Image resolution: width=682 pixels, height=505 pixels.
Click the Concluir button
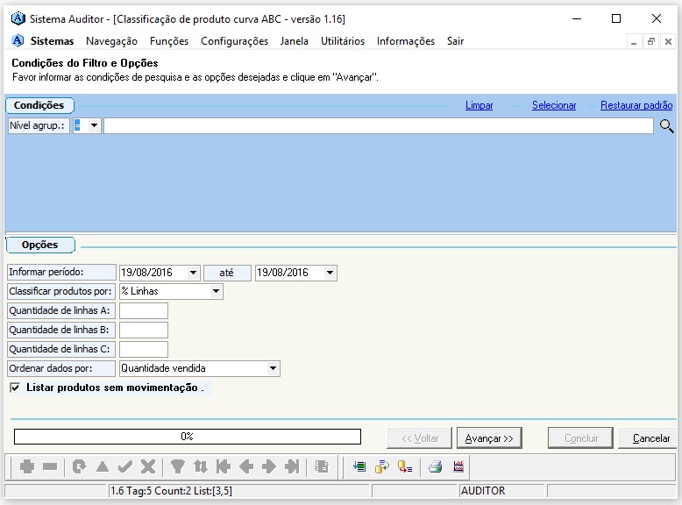tap(581, 438)
